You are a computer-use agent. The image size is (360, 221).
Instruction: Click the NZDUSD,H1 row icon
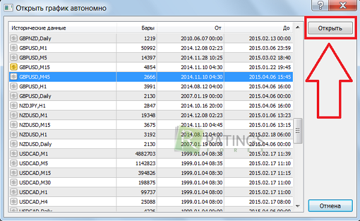(x=14, y=135)
